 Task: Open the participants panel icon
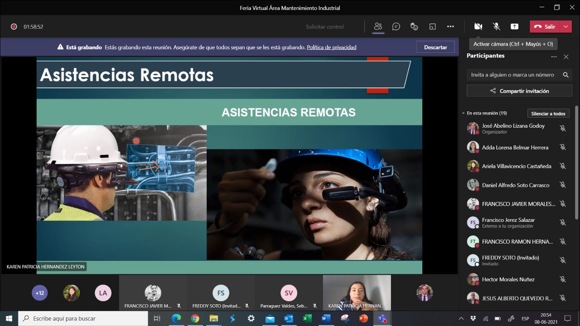tap(378, 26)
